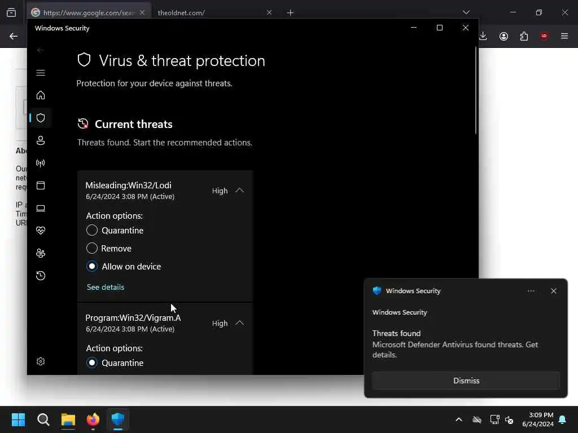Click the Windows Security window scrollbar
This screenshot has height=433, width=578.
pos(476,91)
